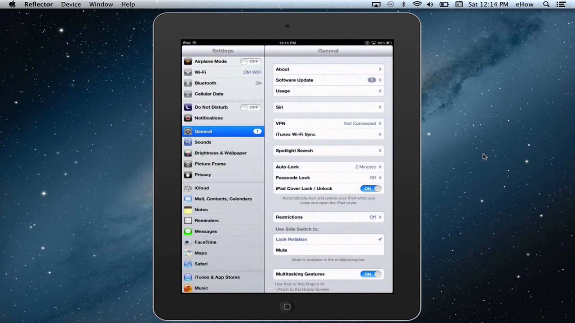Open the Privacy settings label
Image resolution: width=575 pixels, height=323 pixels.
click(203, 175)
